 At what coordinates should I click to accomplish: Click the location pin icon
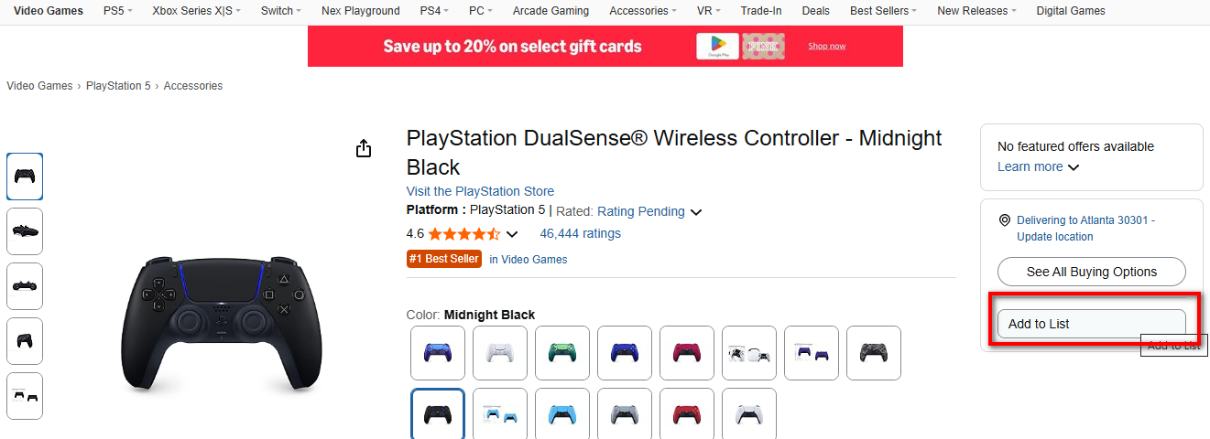click(1005, 220)
